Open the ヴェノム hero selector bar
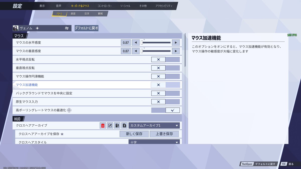Image resolution: width=301 pixels, height=169 pixels. tap(42, 28)
